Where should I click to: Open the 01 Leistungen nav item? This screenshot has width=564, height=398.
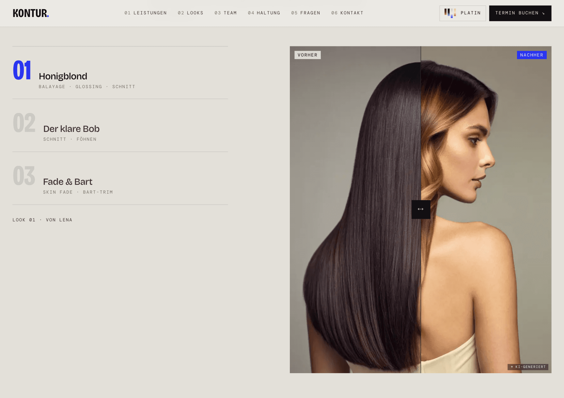tap(146, 13)
